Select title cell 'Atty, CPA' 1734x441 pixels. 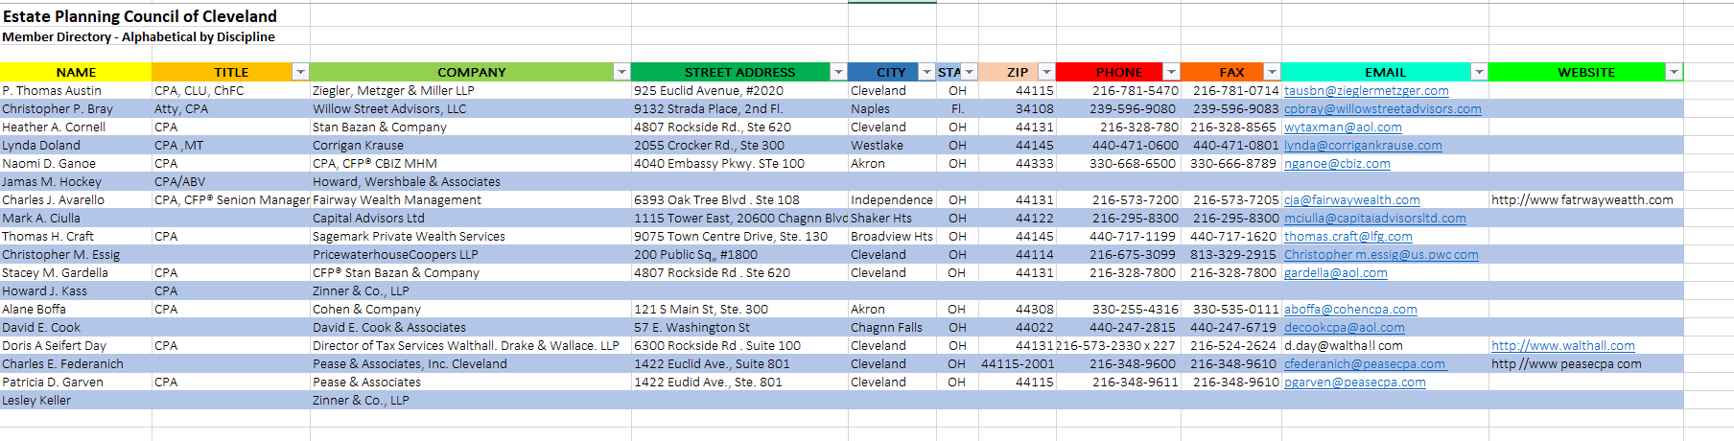231,109
